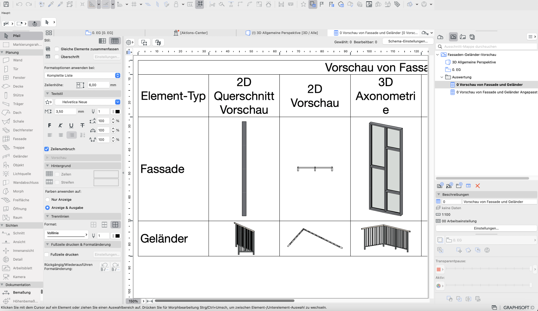Click the Undo arrow icon
The image size is (538, 311).
pyautogui.click(x=19, y=4)
